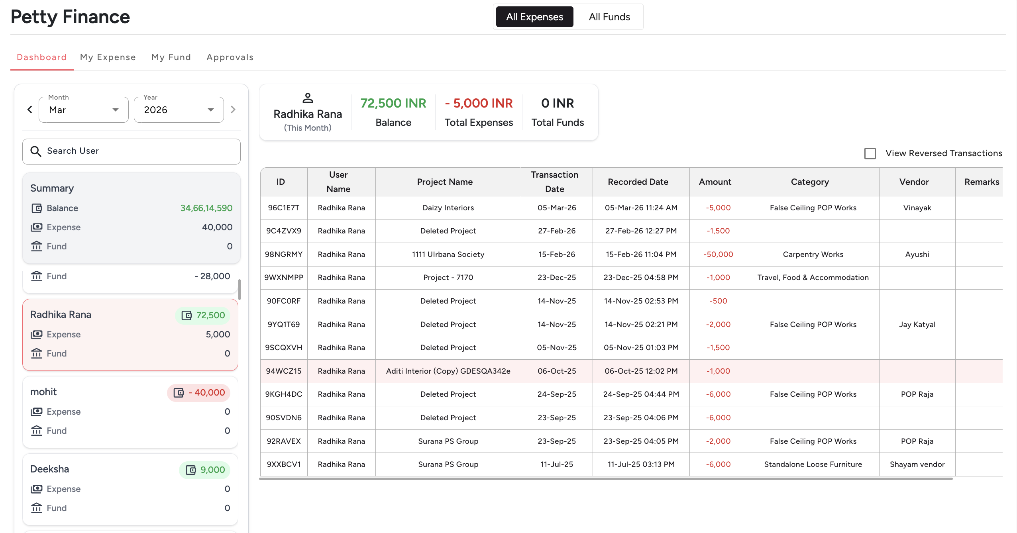
Task: Switch to the Approvals tab
Action: tap(230, 57)
